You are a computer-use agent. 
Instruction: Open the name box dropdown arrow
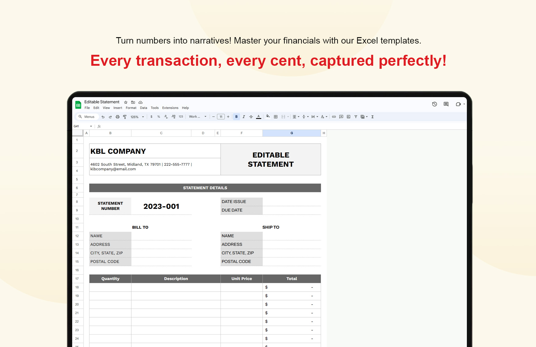(91, 126)
